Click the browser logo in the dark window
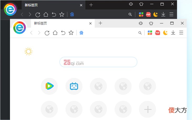The height and width of the screenshot is (120, 192). (x=10, y=9)
